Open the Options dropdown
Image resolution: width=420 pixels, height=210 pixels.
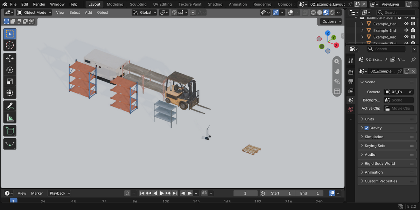click(331, 21)
